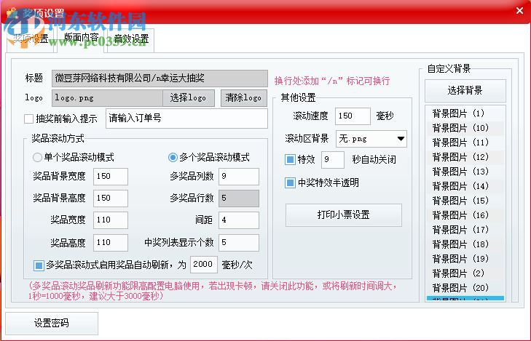This screenshot has height=341, width=531.
Task: Toggle 中奖特效半透明 checkbox
Action: pyautogui.click(x=290, y=182)
